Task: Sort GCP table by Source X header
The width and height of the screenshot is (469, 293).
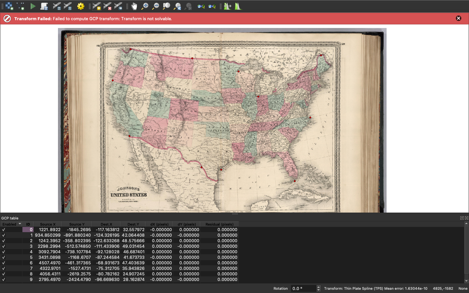Action: click(x=48, y=224)
